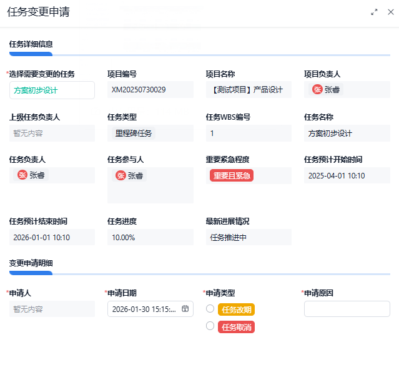The width and height of the screenshot is (399, 365).
Task: Click end time 2026-01-01 10:10
Action: (41, 237)
